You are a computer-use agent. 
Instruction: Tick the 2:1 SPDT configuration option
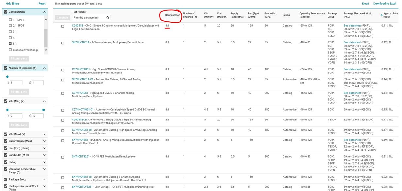(10, 26)
